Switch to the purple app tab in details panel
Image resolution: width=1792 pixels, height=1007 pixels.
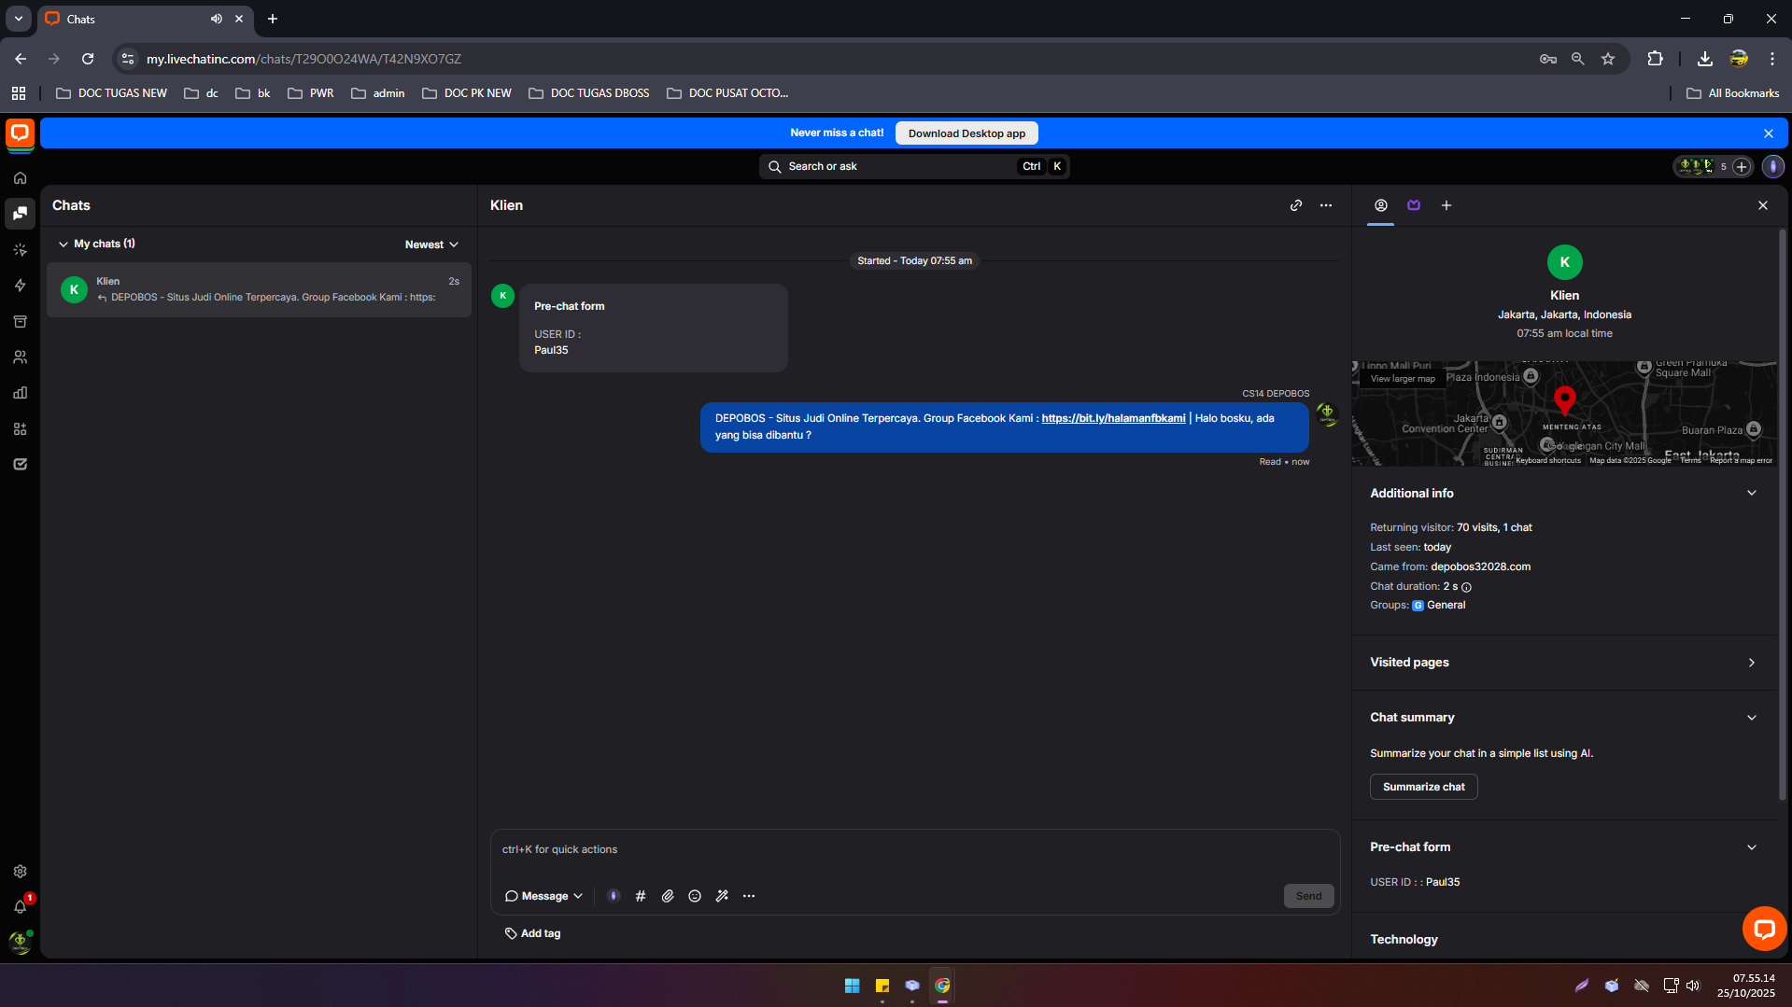1414,205
